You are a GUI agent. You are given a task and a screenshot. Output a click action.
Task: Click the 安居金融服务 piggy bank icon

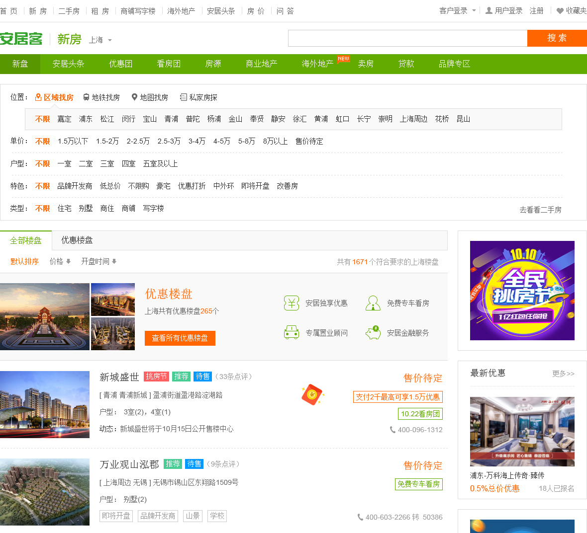[373, 332]
